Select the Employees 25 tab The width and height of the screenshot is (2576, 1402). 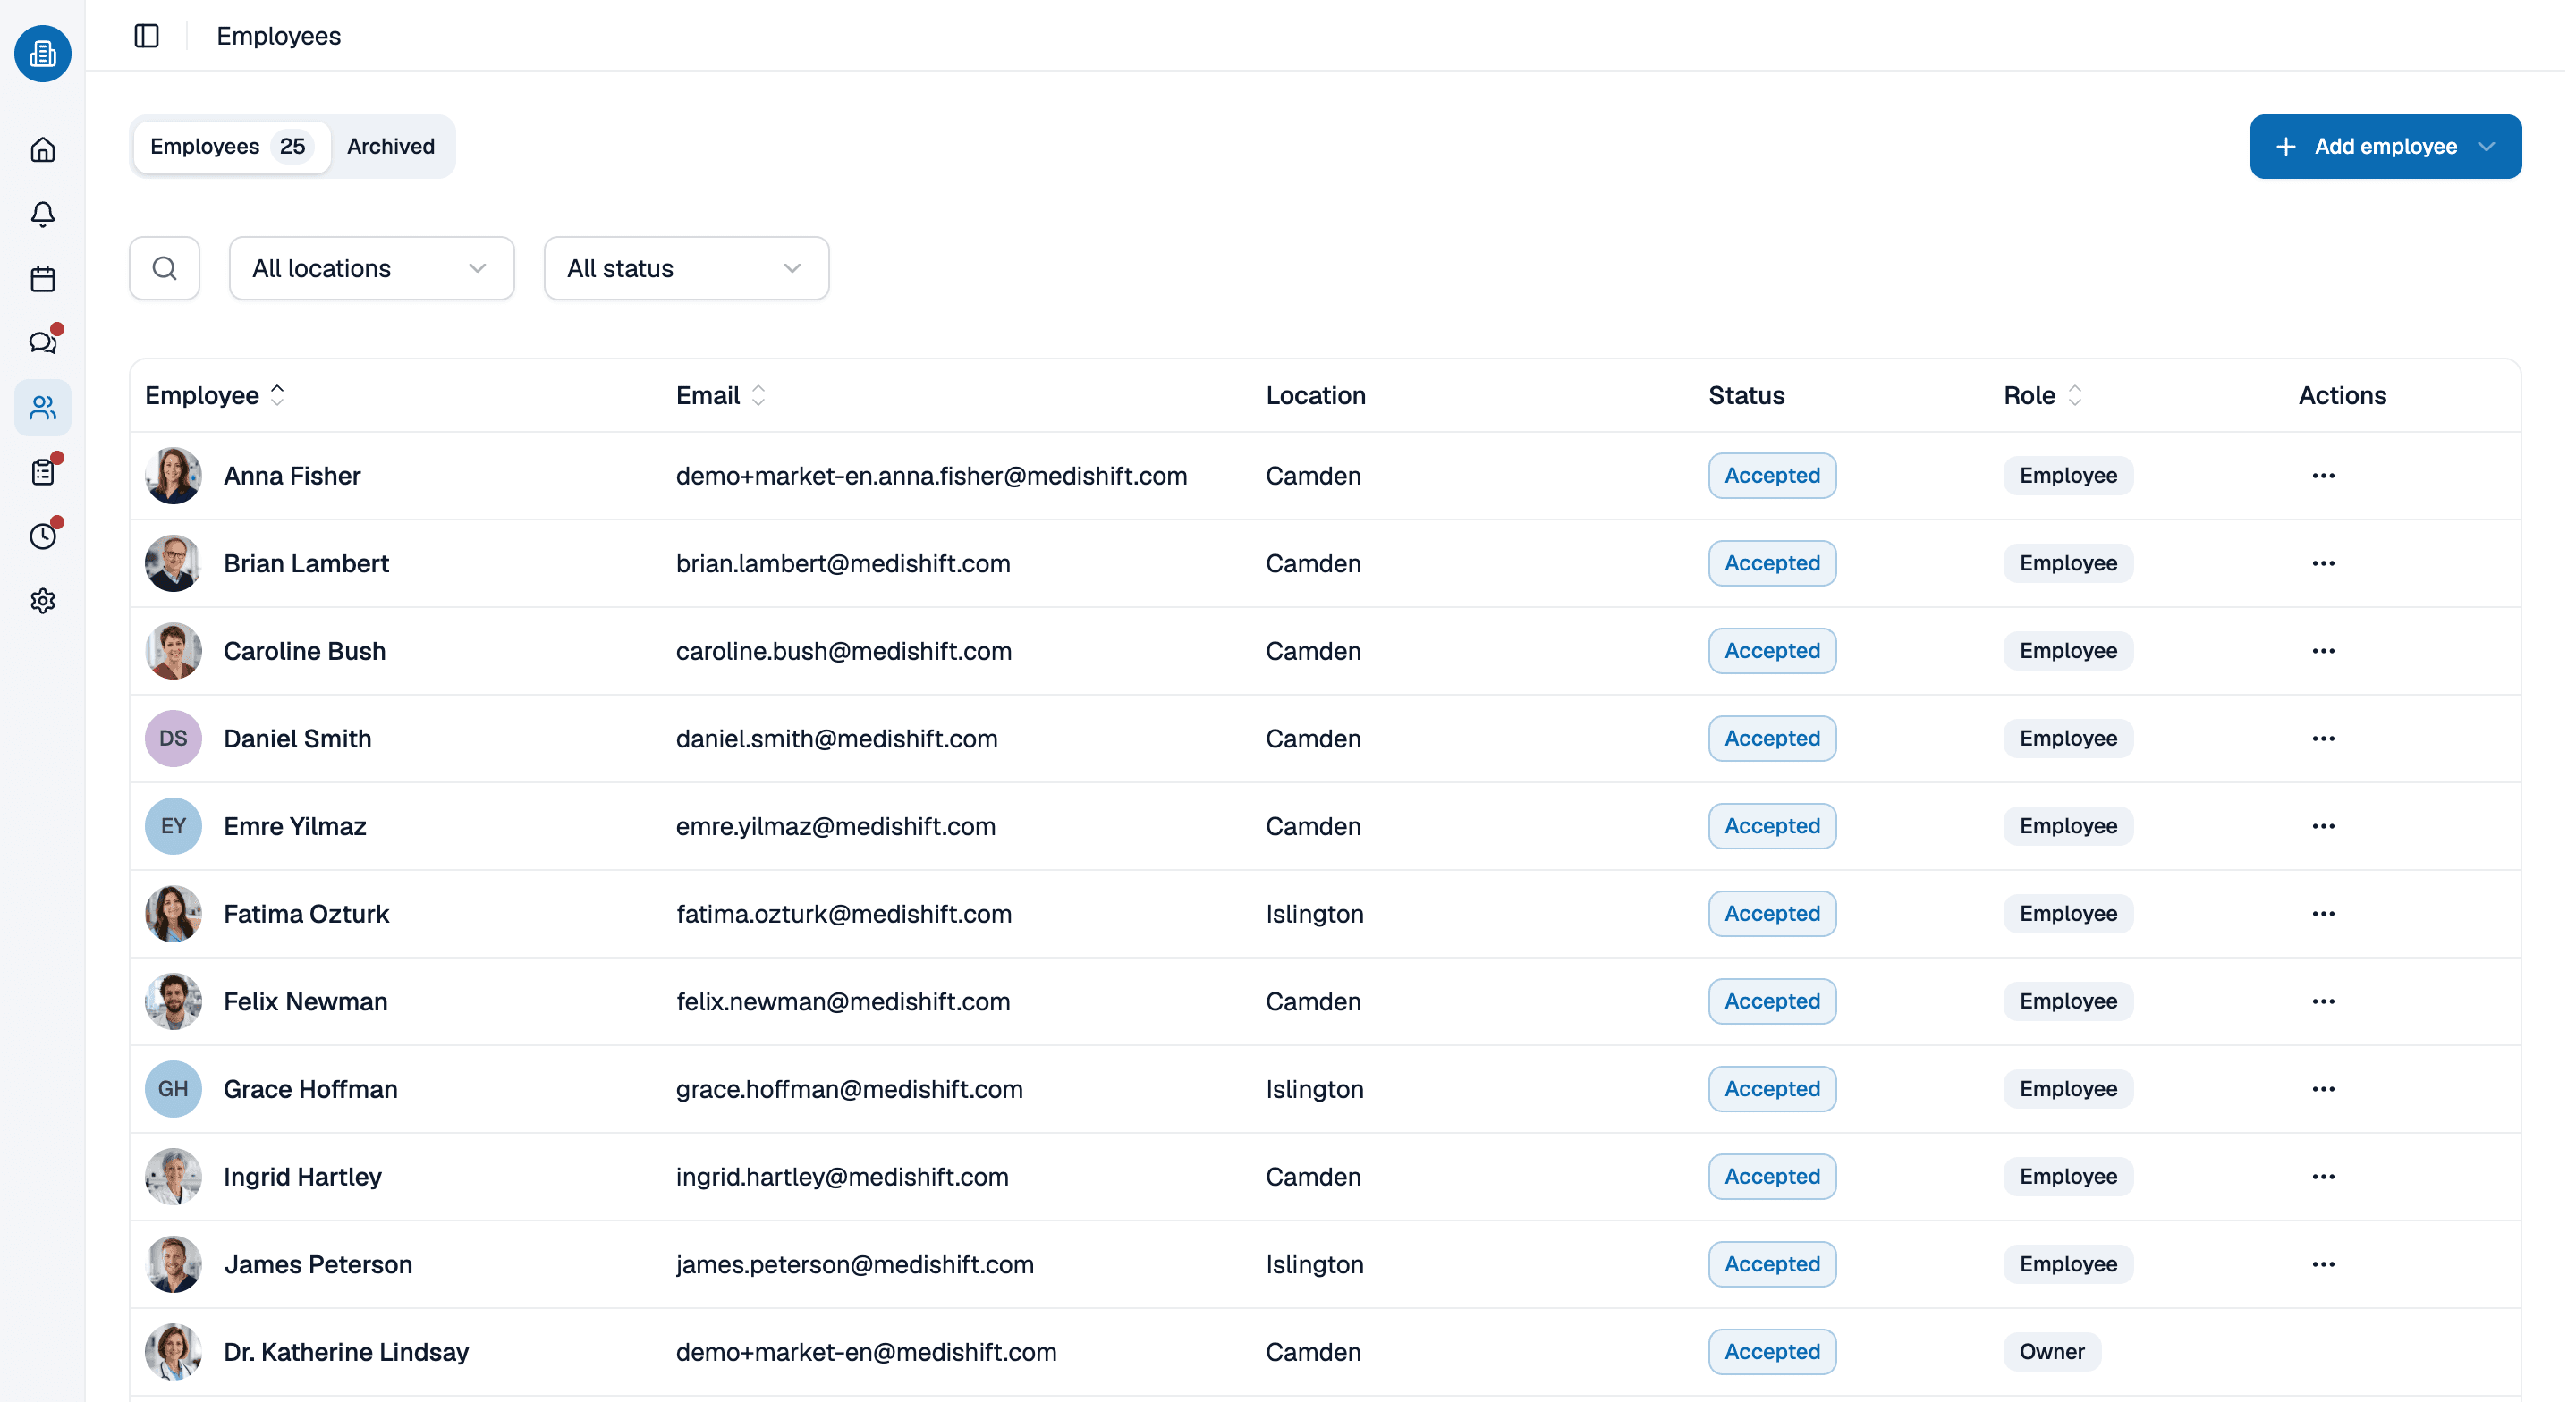pos(231,147)
